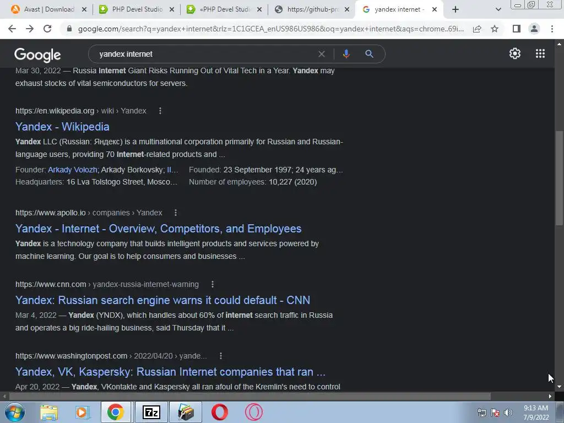This screenshot has width=564, height=423.
Task: Open the Google logo homepage
Action: tap(37, 55)
